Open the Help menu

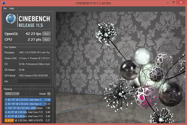pyautogui.click(x=12, y=8)
